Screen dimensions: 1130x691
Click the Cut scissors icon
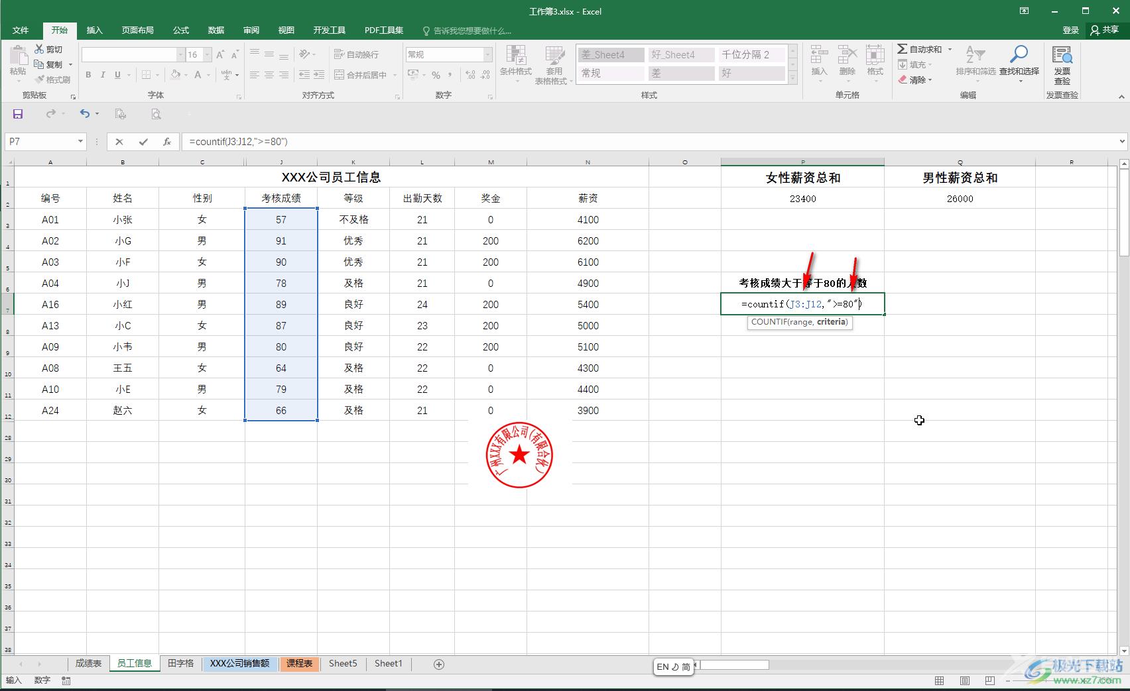coord(39,49)
